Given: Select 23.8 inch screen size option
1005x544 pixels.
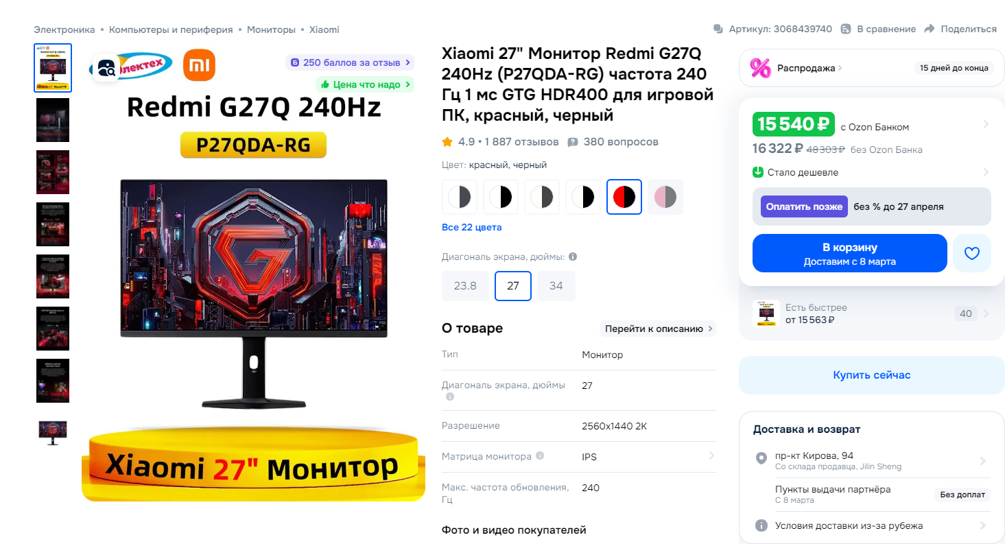Looking at the screenshot, I should click(x=465, y=286).
